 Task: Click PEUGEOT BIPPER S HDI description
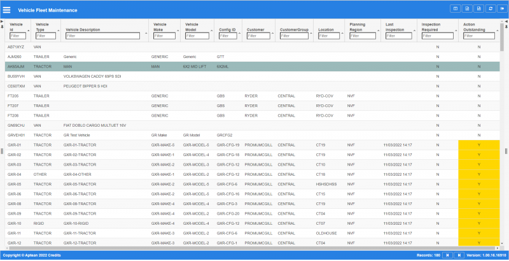click(85, 87)
